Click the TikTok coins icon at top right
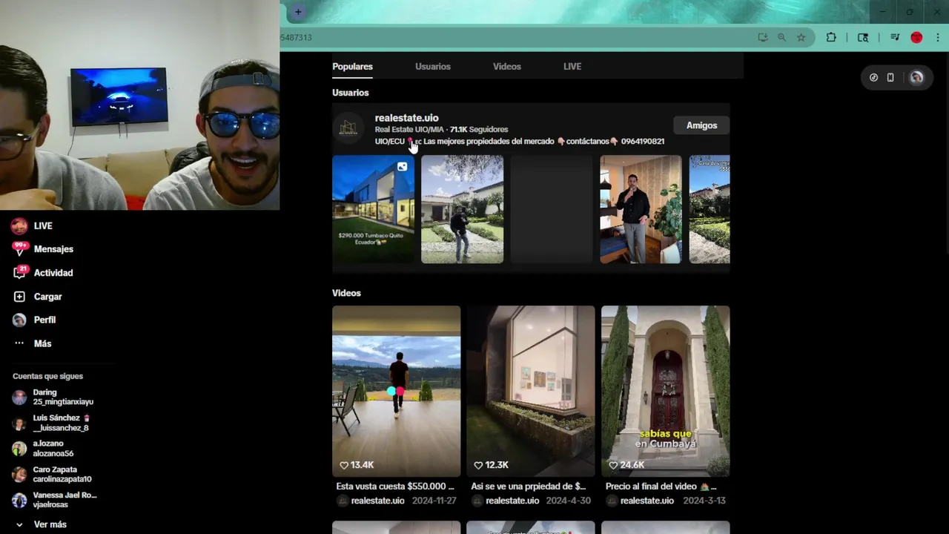This screenshot has width=949, height=534. click(x=873, y=77)
